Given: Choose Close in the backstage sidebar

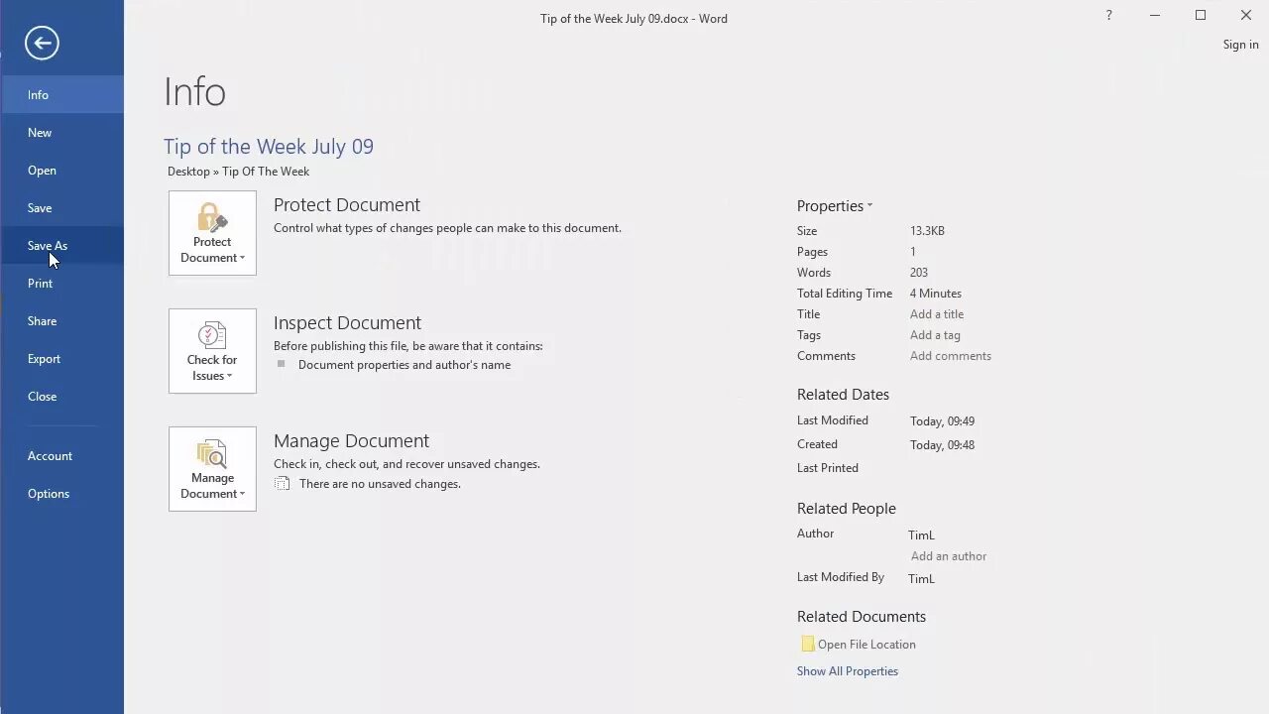Looking at the screenshot, I should [61, 396].
